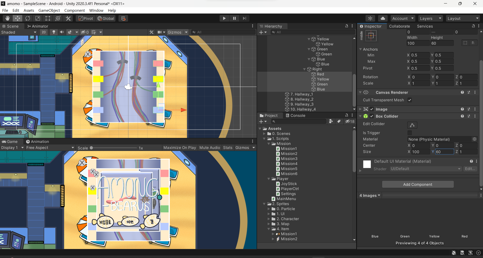Open Collab sun icon in toolbar
This screenshot has height=258, width=483.
tap(370, 18)
